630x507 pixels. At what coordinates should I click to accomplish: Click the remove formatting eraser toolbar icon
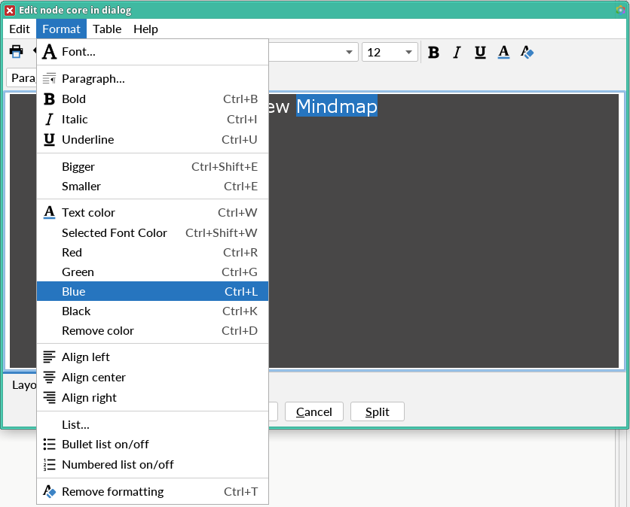coord(528,53)
